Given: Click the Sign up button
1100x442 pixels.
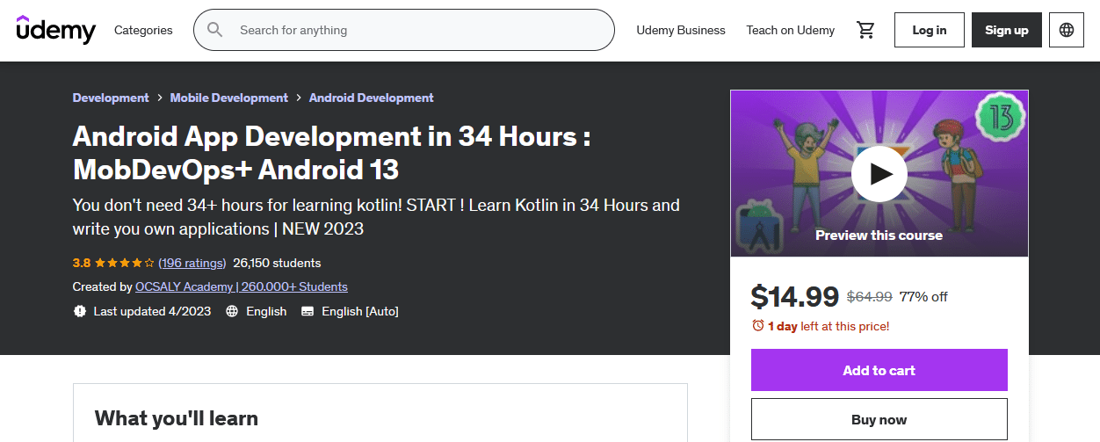Looking at the screenshot, I should tap(1007, 30).
